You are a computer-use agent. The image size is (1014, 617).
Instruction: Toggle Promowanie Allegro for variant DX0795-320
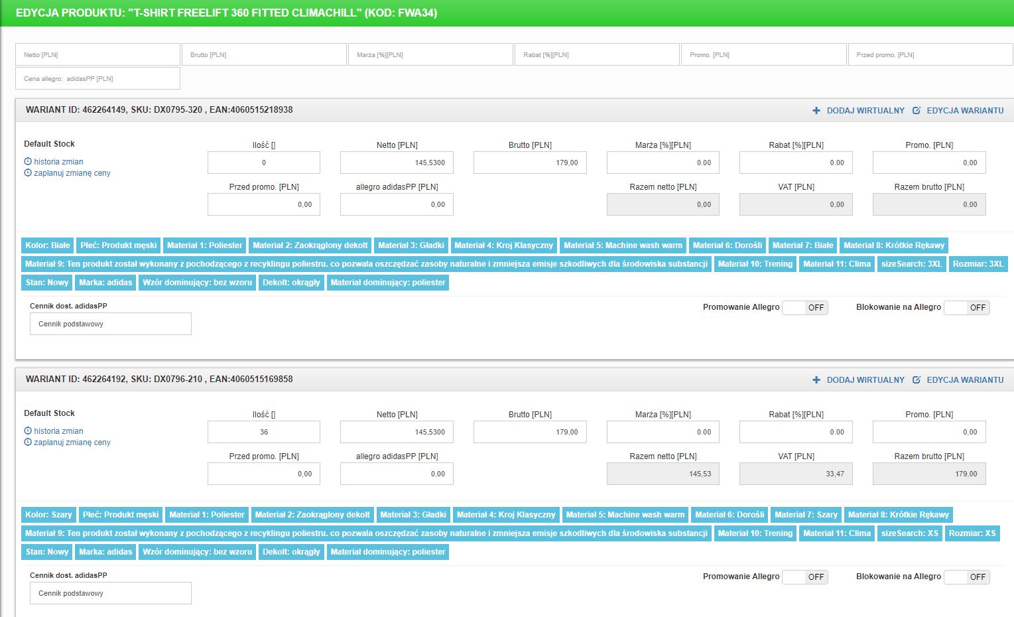click(x=805, y=308)
